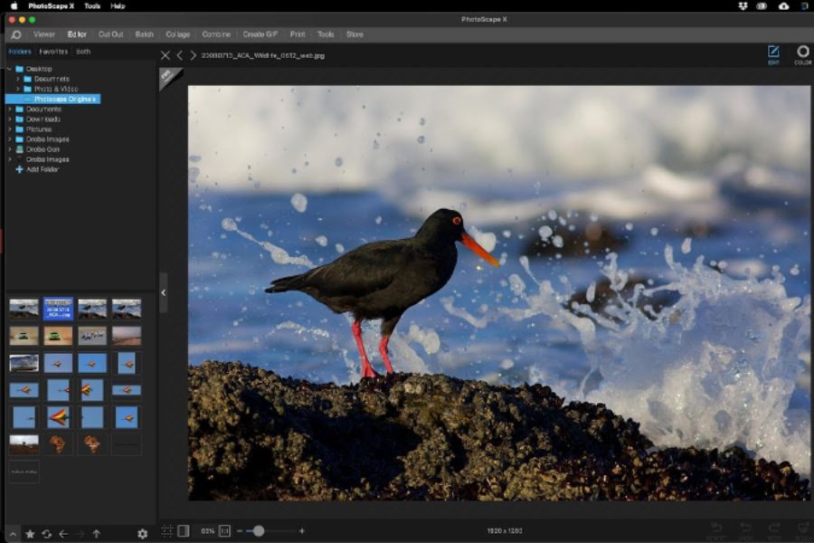
Task: Click the up-folder arrow icon
Action: coord(97,534)
